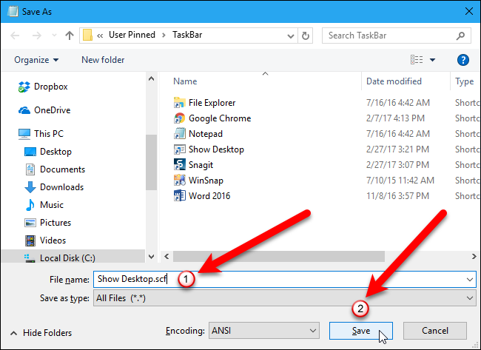Viewport: 481px width, 350px height.
Task: Click the folder icon in address bar
Action: point(87,35)
